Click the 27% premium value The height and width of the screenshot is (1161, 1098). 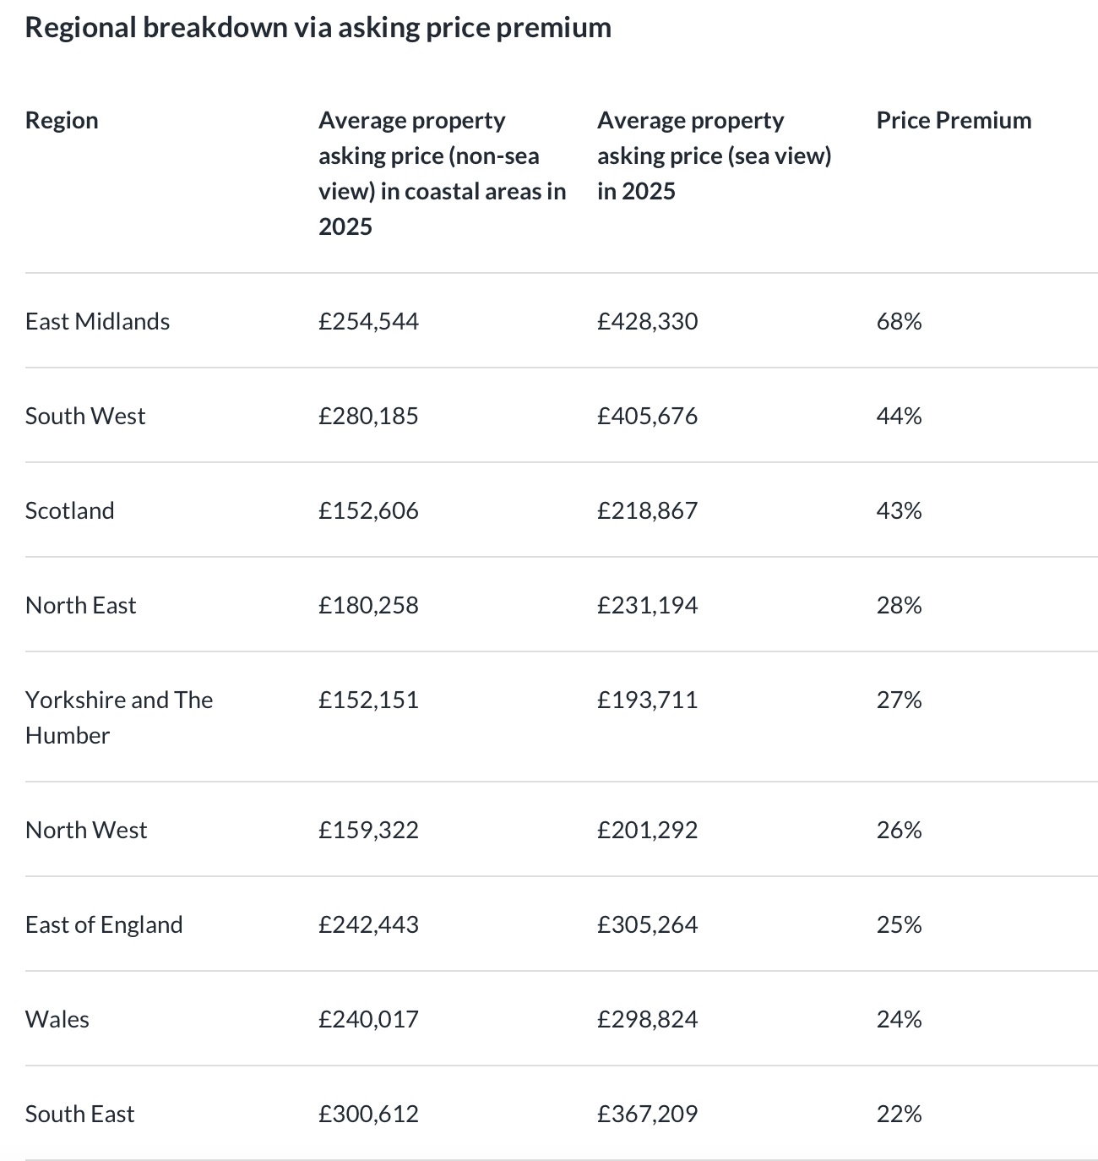click(899, 700)
